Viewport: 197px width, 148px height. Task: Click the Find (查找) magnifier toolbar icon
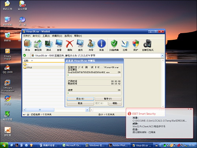click(80, 45)
